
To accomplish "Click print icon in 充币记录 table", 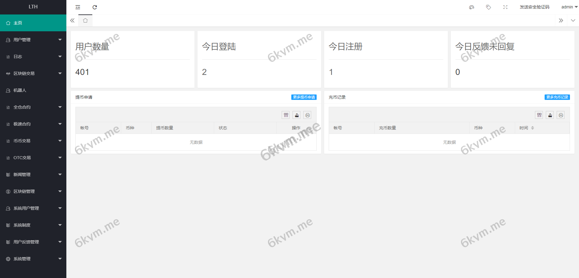I will coord(561,115).
